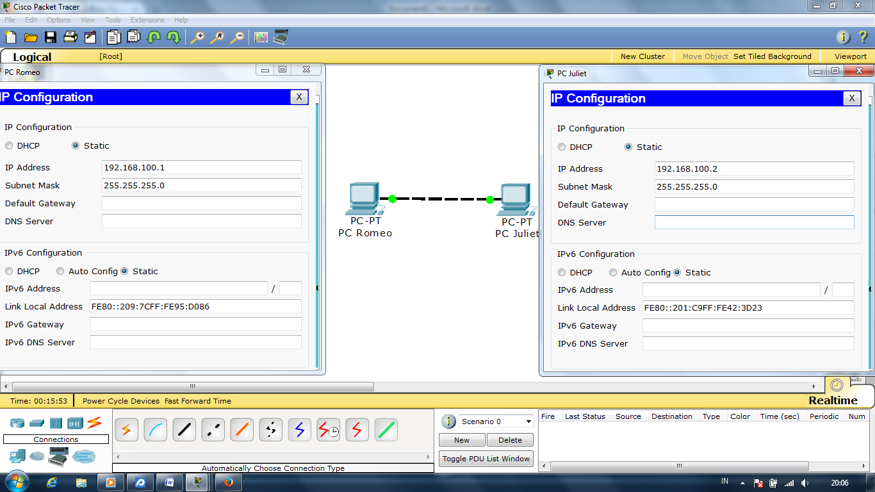This screenshot has width=875, height=492.
Task: Select the End Devices category
Action: (x=17, y=456)
